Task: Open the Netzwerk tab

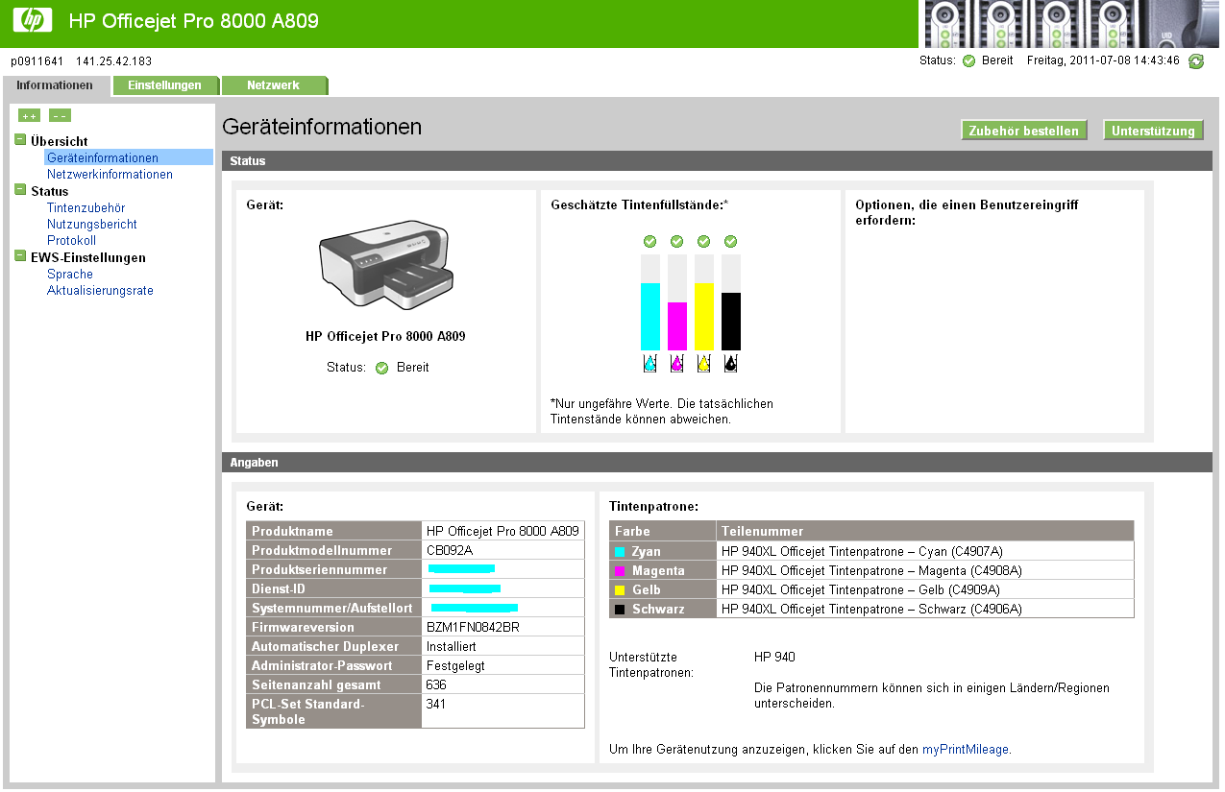Action: 274,85
